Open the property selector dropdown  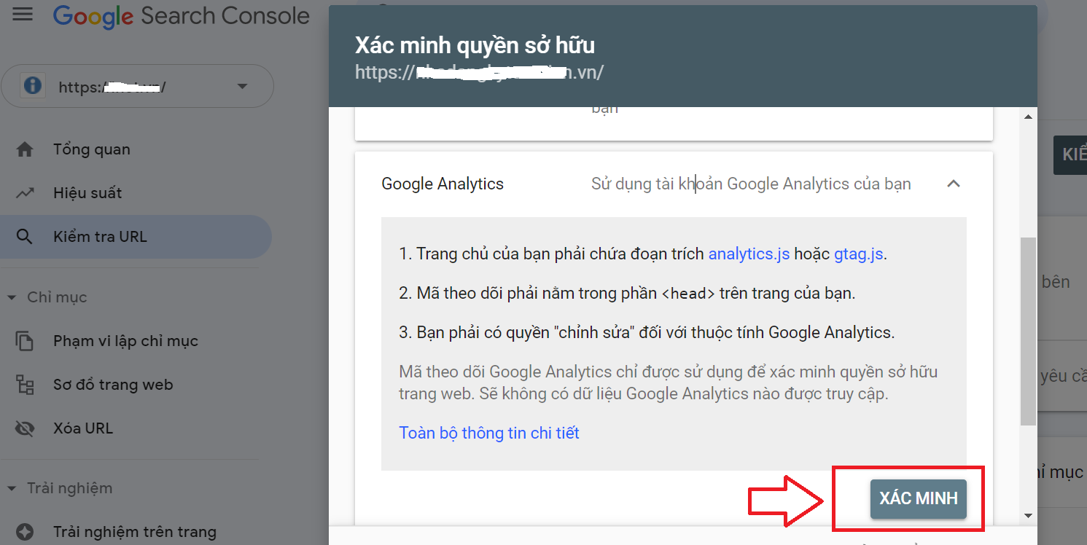(137, 87)
